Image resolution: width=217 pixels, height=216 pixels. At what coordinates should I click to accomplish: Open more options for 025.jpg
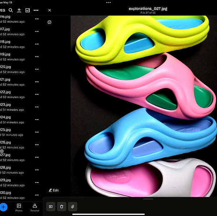pos(37,132)
